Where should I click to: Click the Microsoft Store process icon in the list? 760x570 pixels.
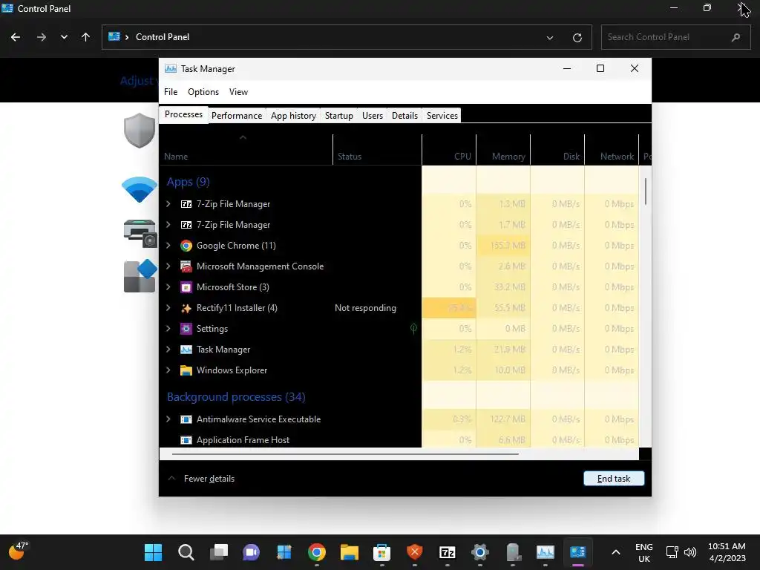(186, 287)
